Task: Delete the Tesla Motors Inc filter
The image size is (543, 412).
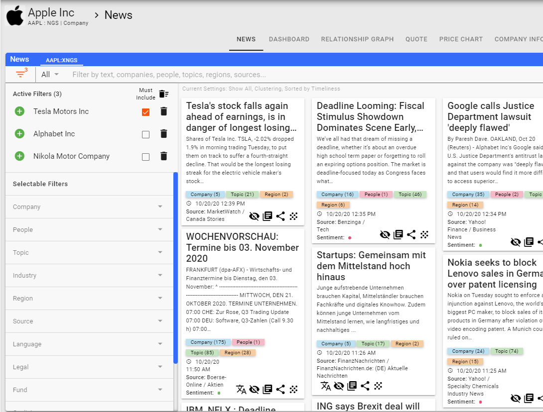Action: 164,111
